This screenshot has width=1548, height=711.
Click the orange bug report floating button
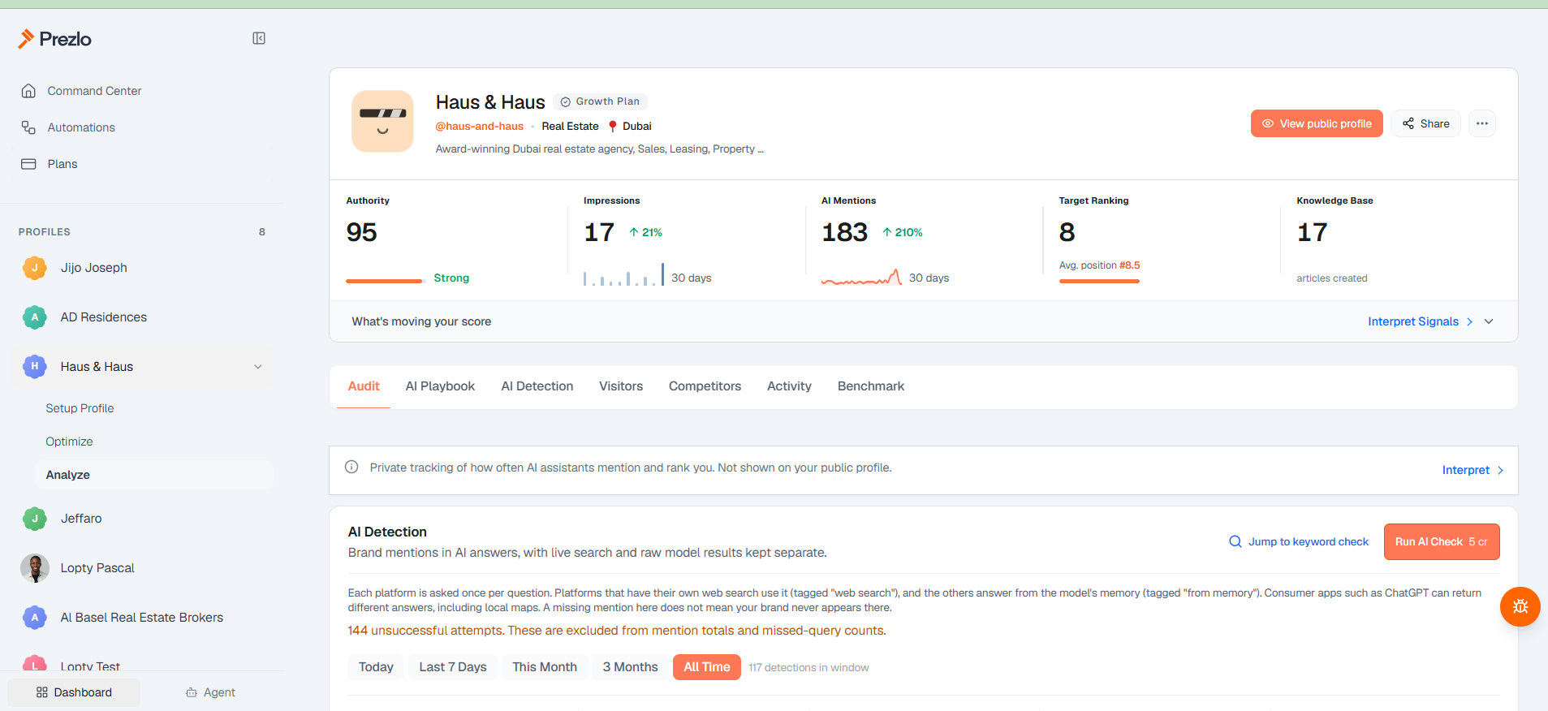[1520, 606]
